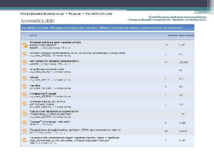
Task: Open thread 'Как повысить процент уникальности'
Action: point(54,61)
